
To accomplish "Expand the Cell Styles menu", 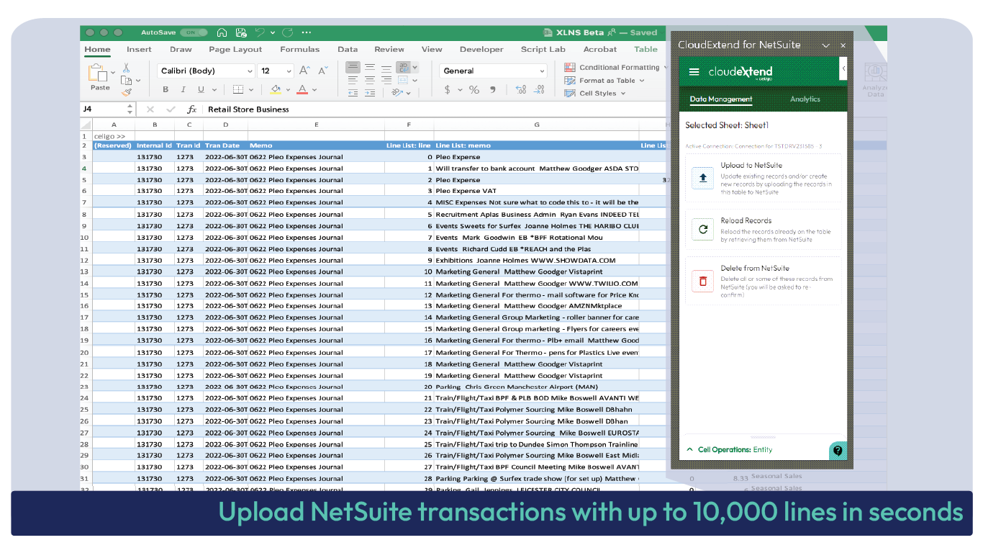I will [x=596, y=94].
